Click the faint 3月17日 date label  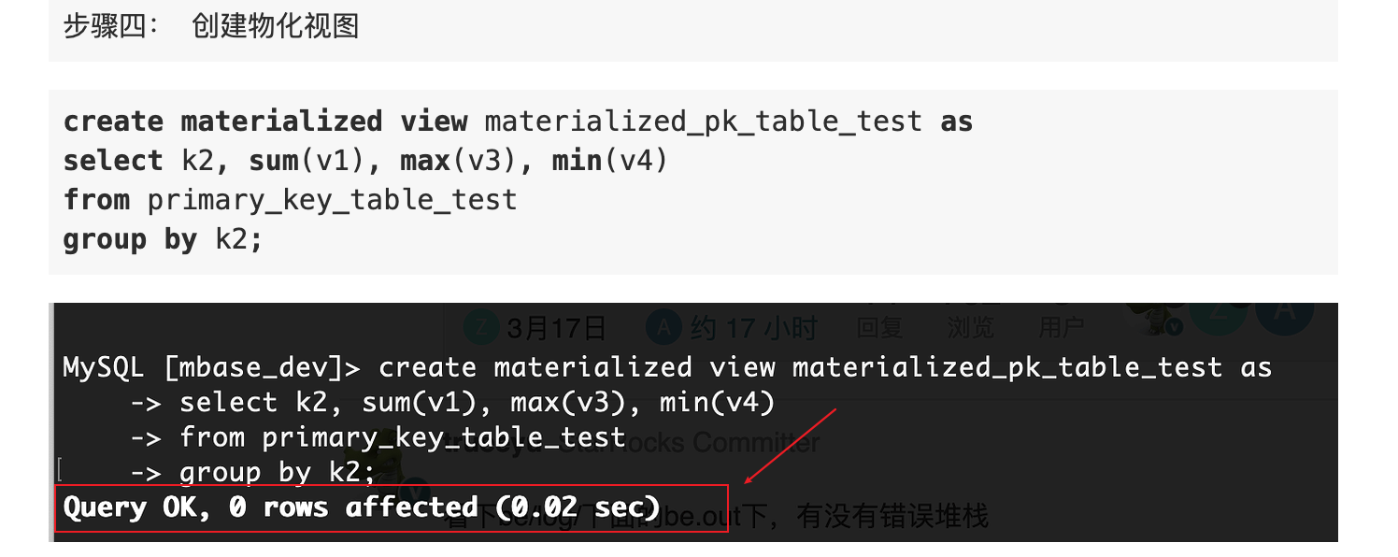pos(556,328)
